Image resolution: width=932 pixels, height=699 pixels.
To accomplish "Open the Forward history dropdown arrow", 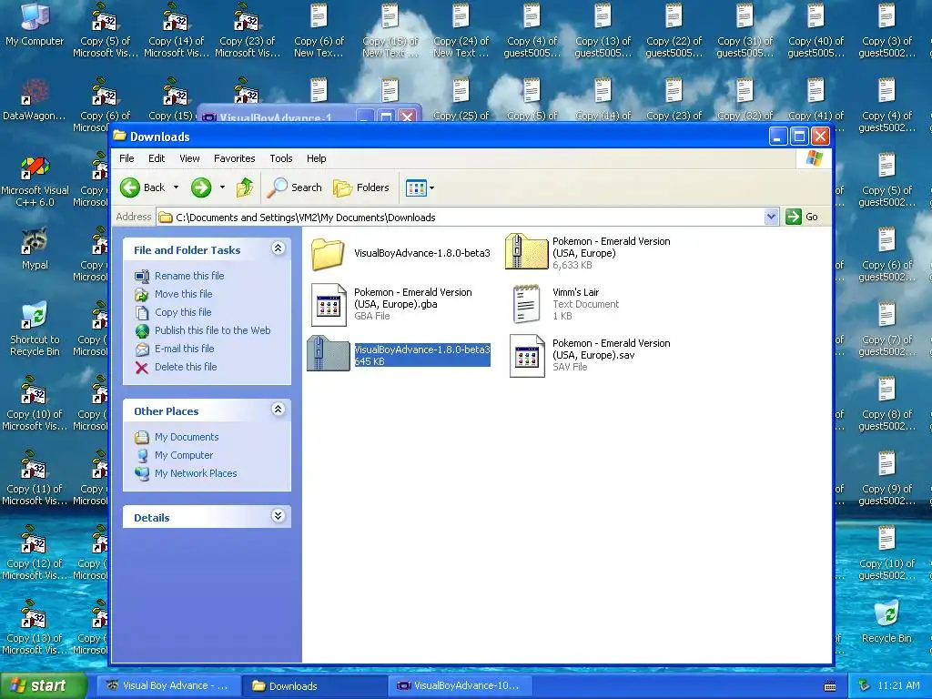I will (x=222, y=187).
